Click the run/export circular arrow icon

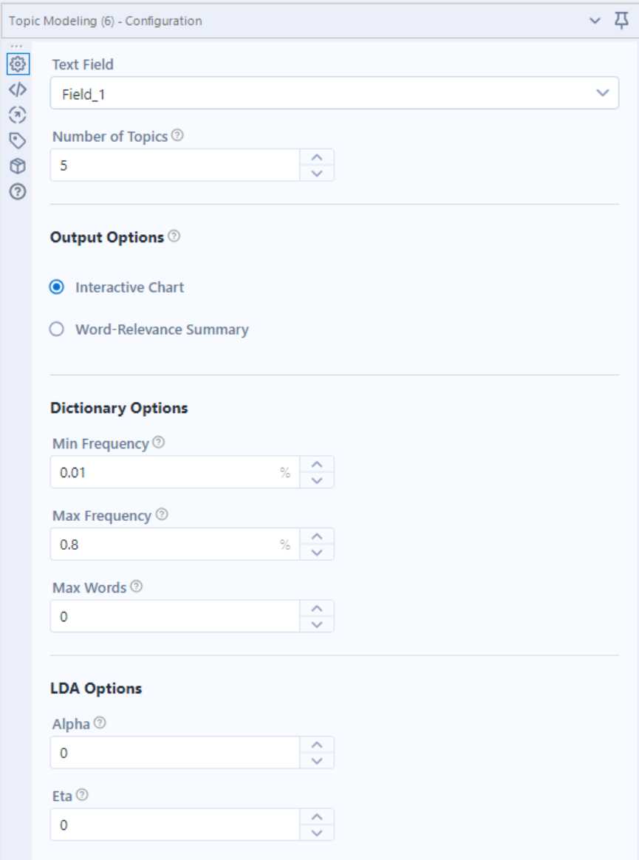pos(19,113)
